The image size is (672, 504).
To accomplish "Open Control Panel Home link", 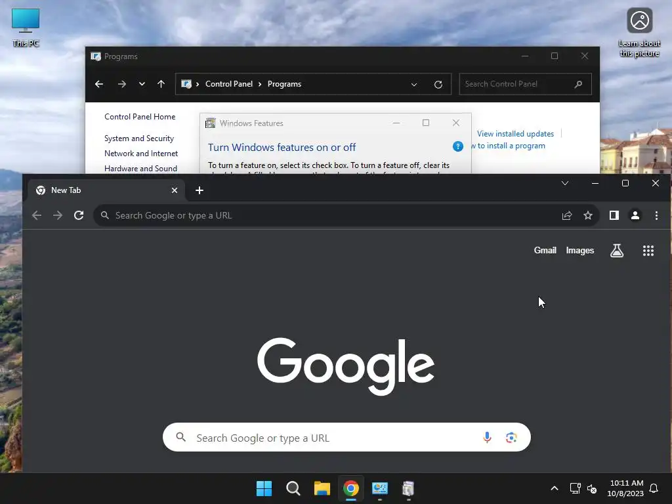I will 140,117.
